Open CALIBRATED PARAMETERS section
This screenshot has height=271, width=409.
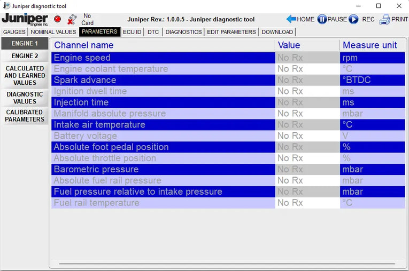[25, 116]
